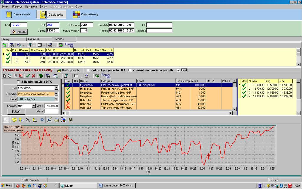Open the Servis menu

[x=43, y=6]
